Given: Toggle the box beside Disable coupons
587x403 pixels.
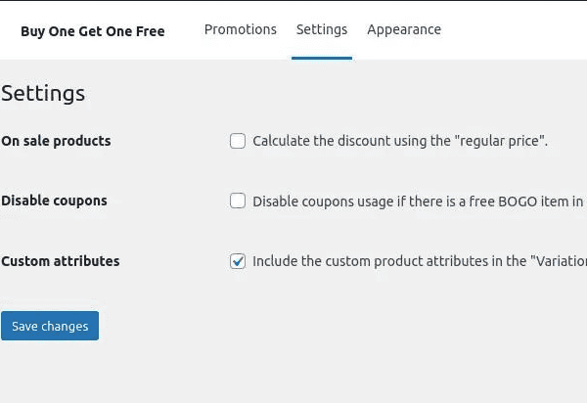Looking at the screenshot, I should [238, 201].
